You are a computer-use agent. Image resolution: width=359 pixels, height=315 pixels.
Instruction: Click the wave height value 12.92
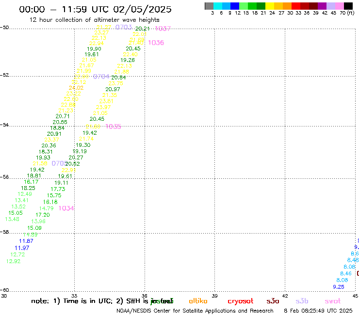(13, 261)
